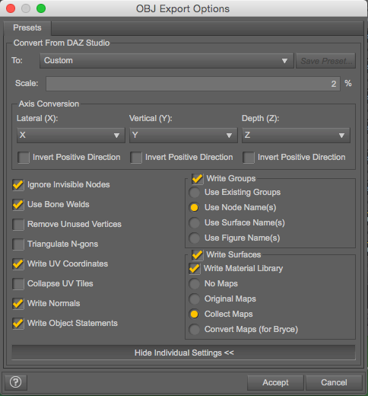The image size is (368, 396).
Task: Uncheck Ignore Invisible Nodes
Action: point(18,185)
